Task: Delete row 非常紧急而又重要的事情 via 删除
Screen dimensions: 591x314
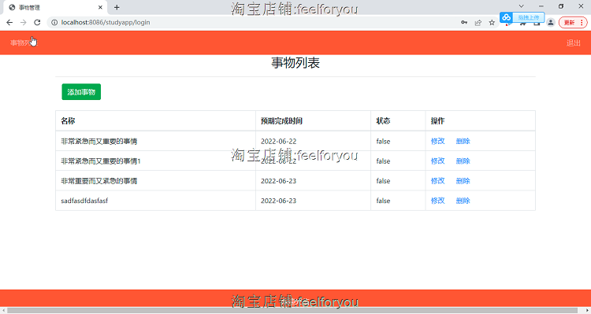Action: 463,141
